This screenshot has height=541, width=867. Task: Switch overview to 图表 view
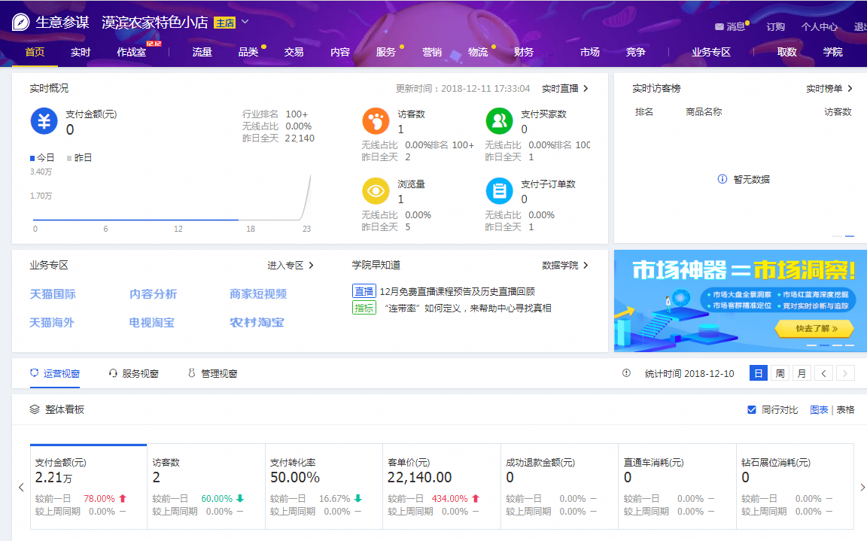click(x=819, y=409)
